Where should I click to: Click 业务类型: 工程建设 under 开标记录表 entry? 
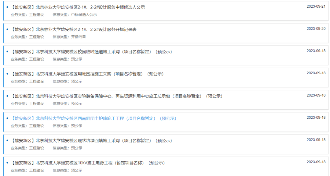click(28, 37)
